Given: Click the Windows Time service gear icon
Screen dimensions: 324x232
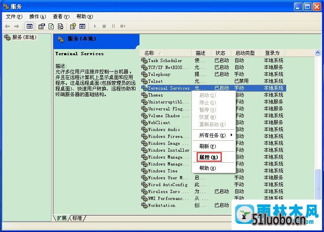Looking at the screenshot, I should coord(144,171).
